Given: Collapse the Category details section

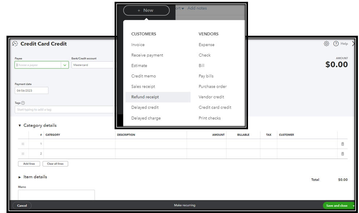Looking at the screenshot, I should point(20,126).
